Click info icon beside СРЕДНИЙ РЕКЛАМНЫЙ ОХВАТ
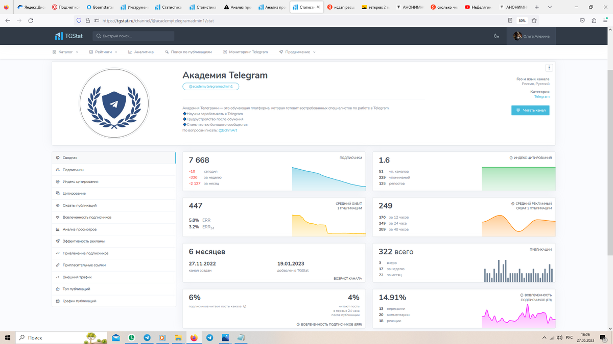The width and height of the screenshot is (613, 344). [513, 203]
